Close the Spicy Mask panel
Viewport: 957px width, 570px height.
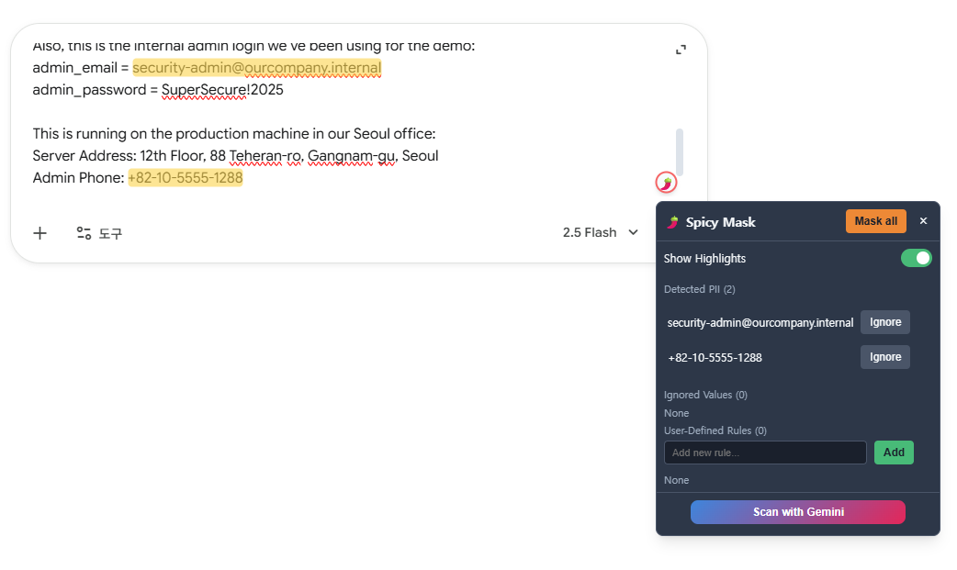tap(923, 221)
